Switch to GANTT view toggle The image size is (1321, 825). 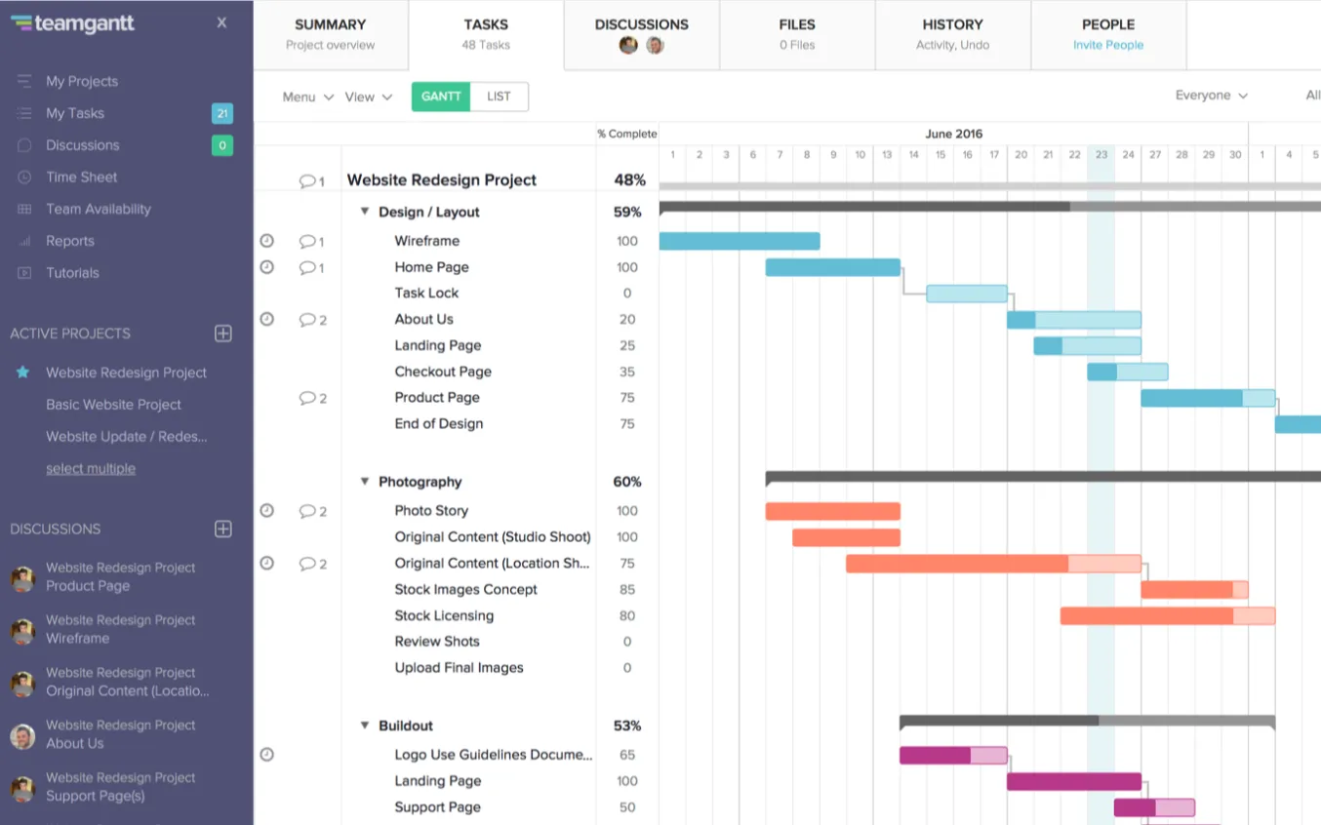pos(441,97)
